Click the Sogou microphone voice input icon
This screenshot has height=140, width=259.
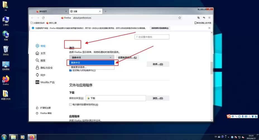click(243, 116)
